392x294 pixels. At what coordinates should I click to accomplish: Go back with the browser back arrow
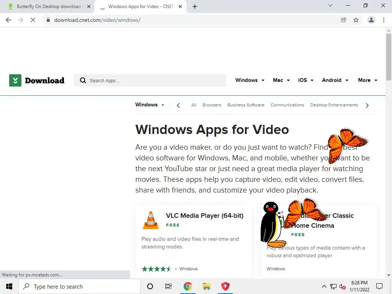tap(8, 20)
